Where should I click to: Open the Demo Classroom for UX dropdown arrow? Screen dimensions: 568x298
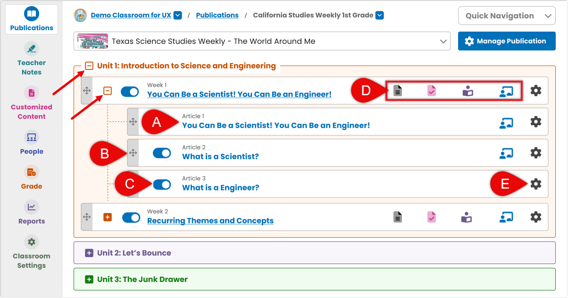pos(178,15)
